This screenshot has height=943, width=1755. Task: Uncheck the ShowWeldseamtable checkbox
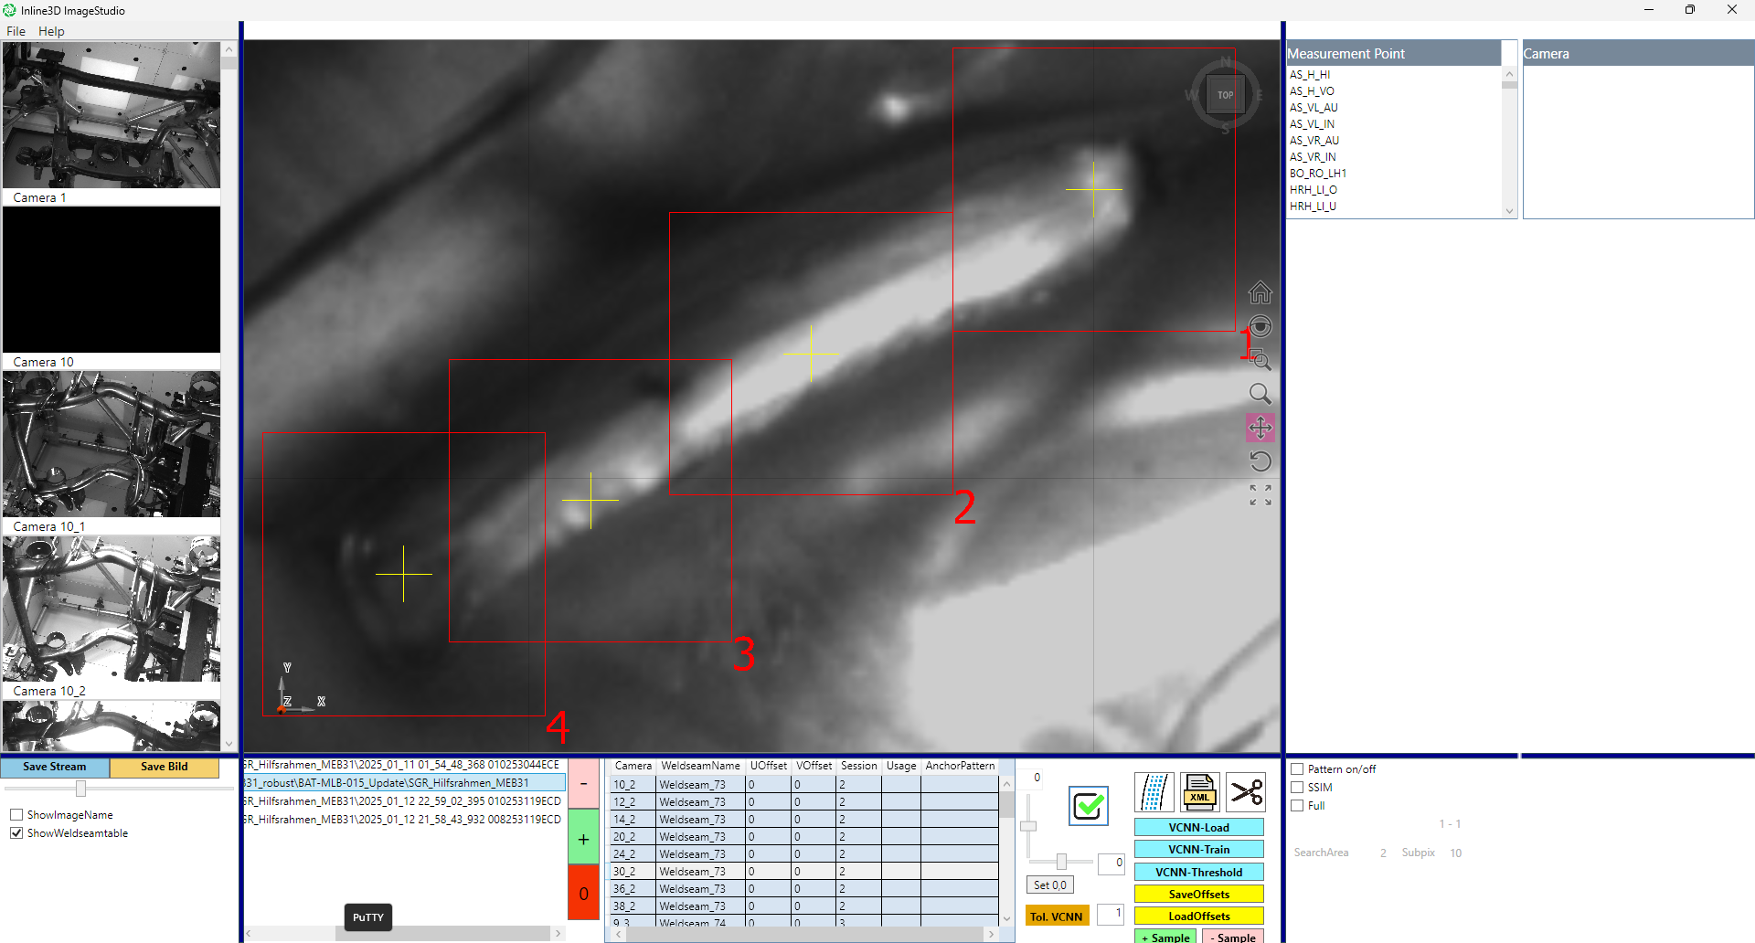pos(16,833)
